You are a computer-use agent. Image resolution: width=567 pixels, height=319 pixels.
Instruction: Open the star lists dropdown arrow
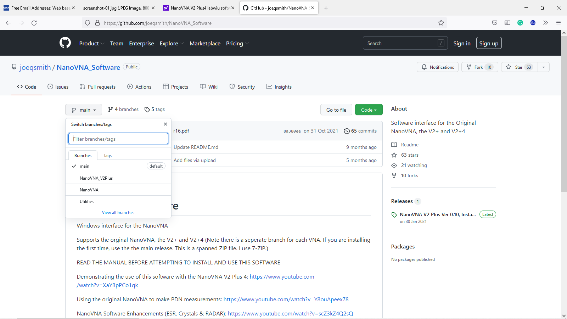pos(544,67)
